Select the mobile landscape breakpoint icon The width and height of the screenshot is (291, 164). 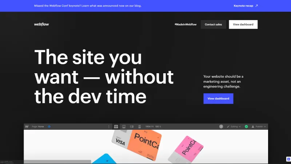(132, 126)
